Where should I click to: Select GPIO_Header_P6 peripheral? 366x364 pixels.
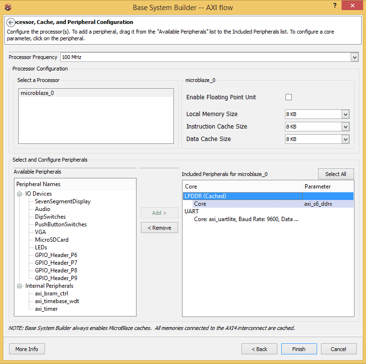[x=56, y=255]
